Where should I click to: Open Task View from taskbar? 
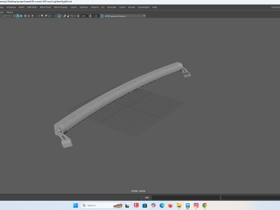[127, 205]
